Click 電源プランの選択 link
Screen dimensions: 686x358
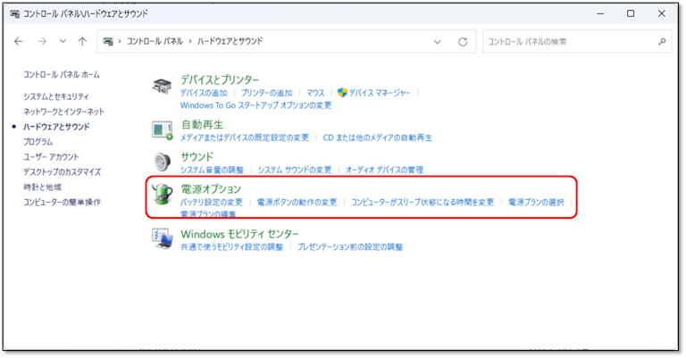(x=536, y=203)
